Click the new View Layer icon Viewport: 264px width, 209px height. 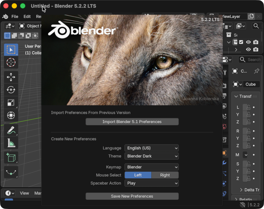point(251,16)
